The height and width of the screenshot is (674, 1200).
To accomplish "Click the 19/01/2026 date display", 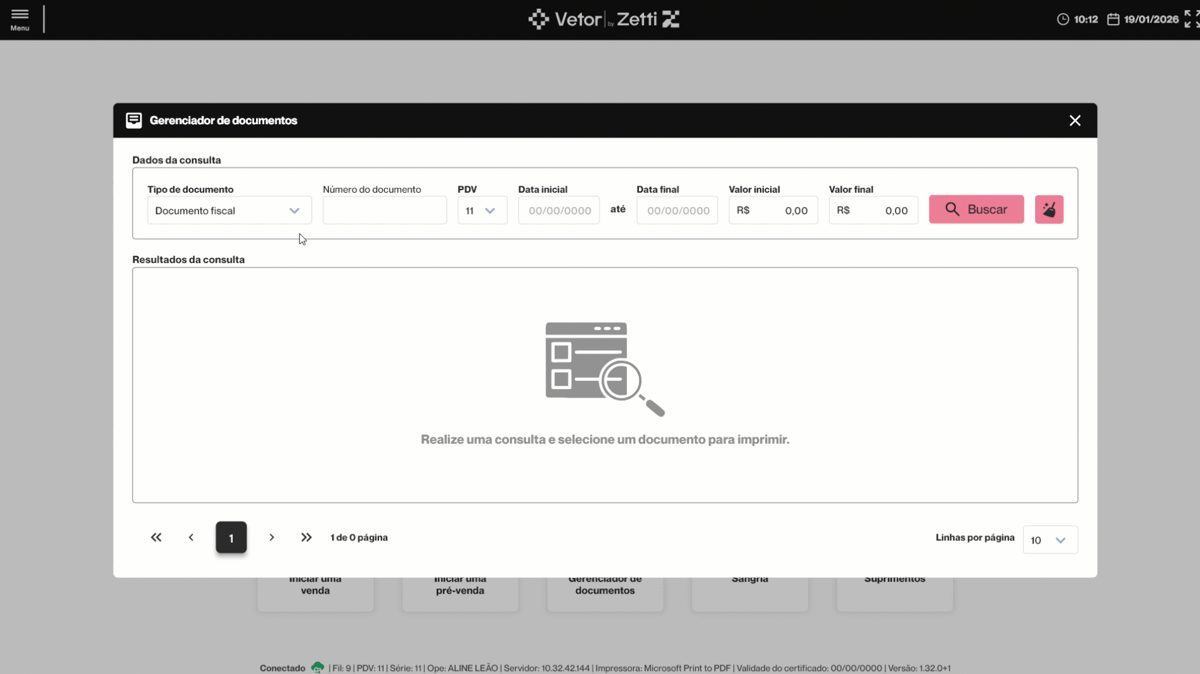I will point(1151,19).
